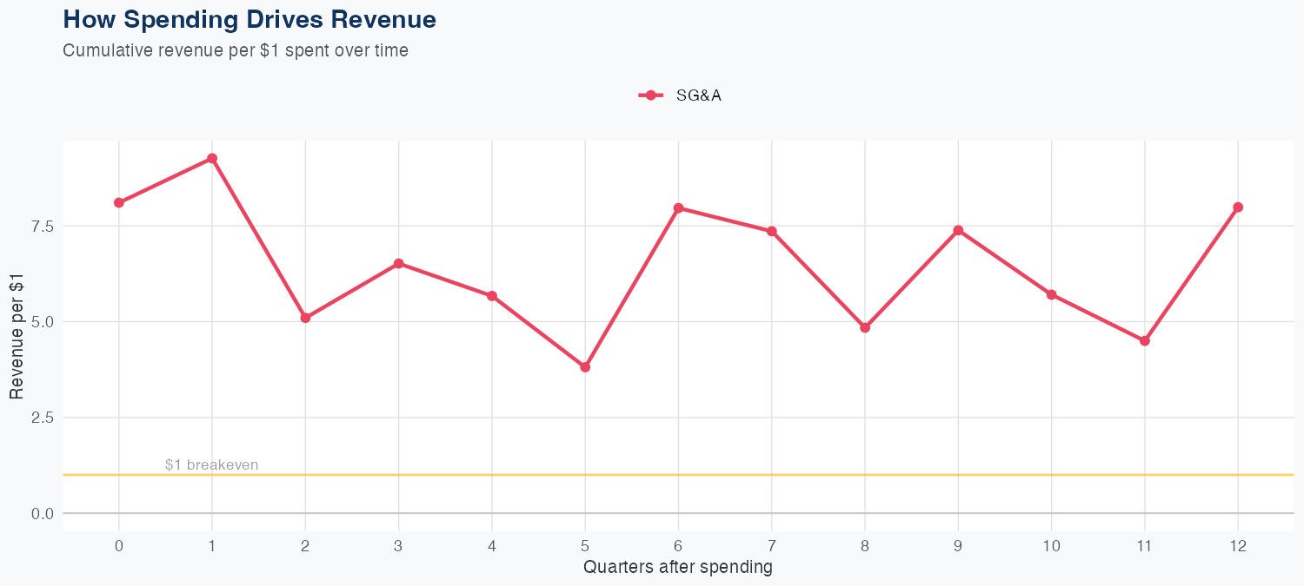The width and height of the screenshot is (1304, 586).
Task: Click the SG&A data point at quarter 10
Action: click(x=1051, y=295)
